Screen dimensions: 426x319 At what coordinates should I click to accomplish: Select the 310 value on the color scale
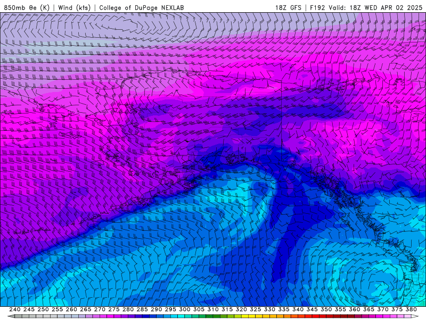[x=212, y=309]
